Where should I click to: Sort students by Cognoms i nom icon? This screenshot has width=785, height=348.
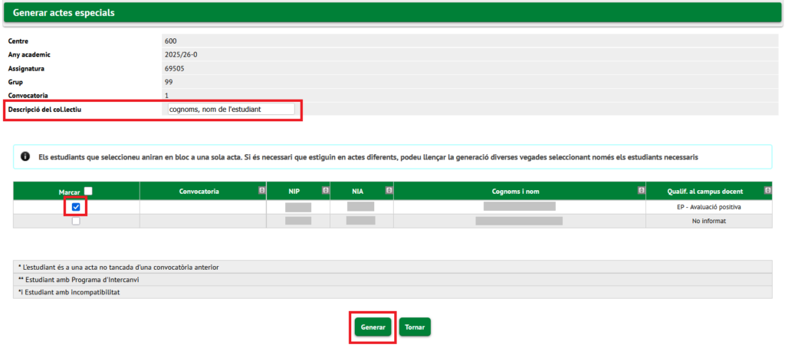(x=641, y=191)
